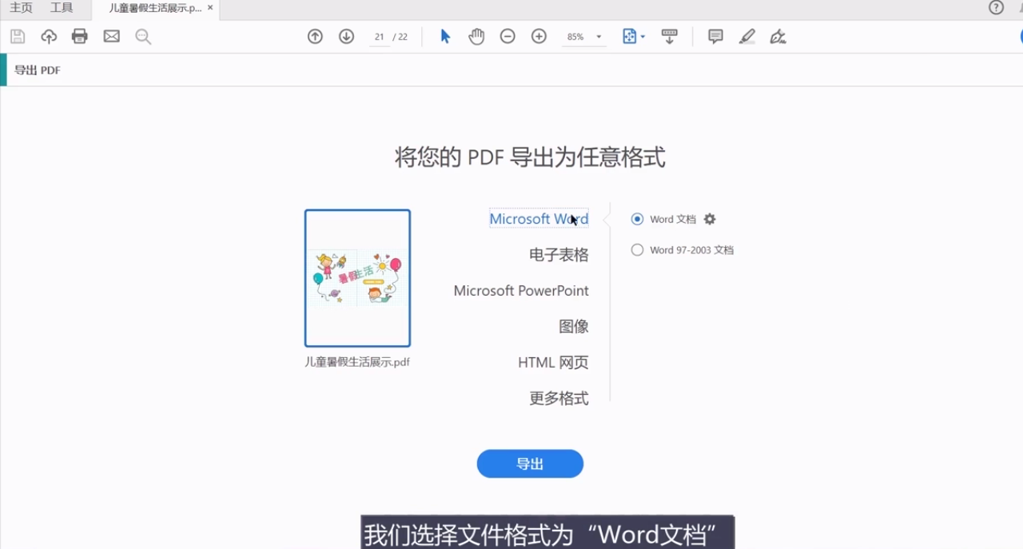Click the fit page icon

630,37
